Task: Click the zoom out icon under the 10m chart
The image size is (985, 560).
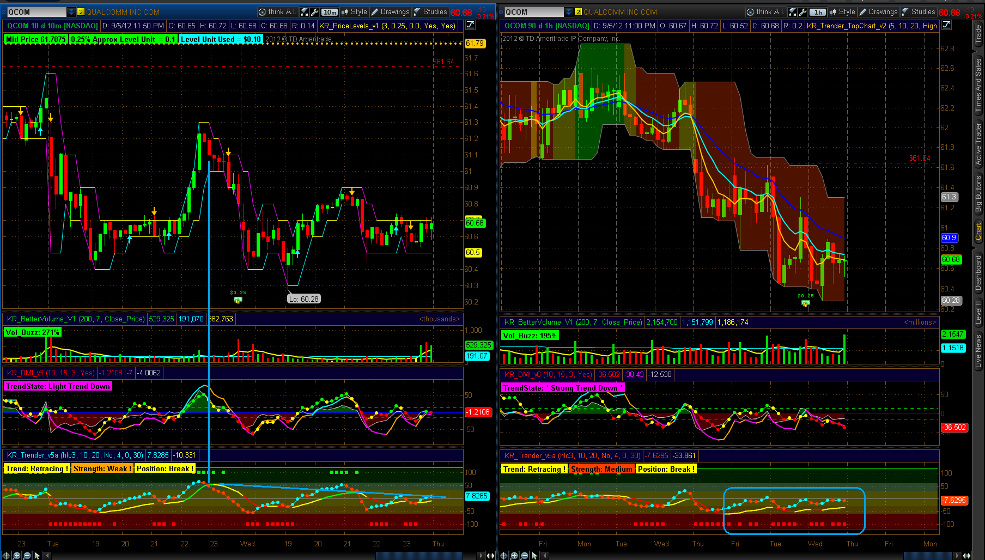Action: pos(27,556)
